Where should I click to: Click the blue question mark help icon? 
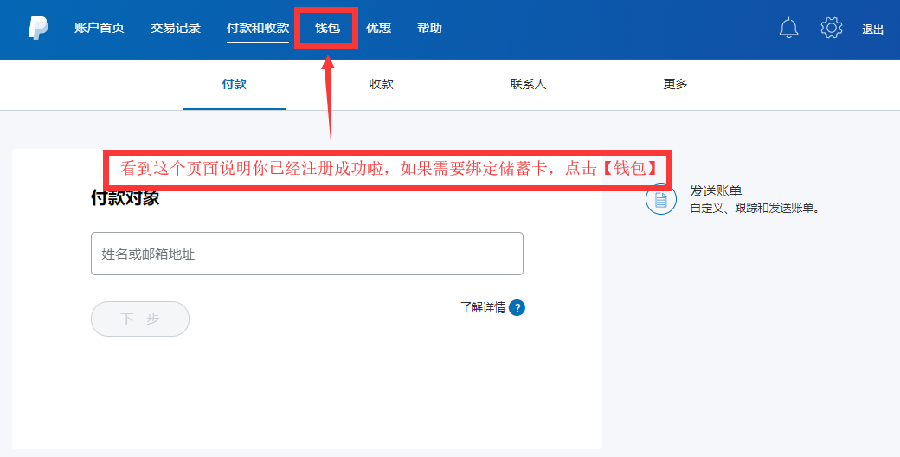pyautogui.click(x=517, y=308)
